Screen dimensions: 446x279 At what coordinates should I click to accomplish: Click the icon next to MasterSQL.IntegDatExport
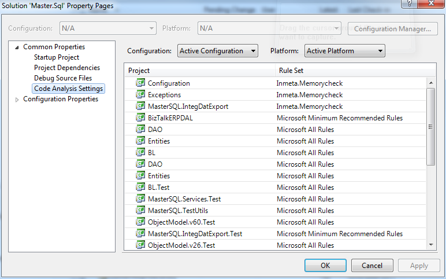(x=140, y=106)
